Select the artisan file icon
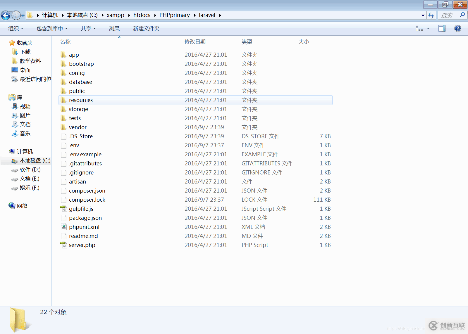The width and height of the screenshot is (468, 334). coord(63,181)
